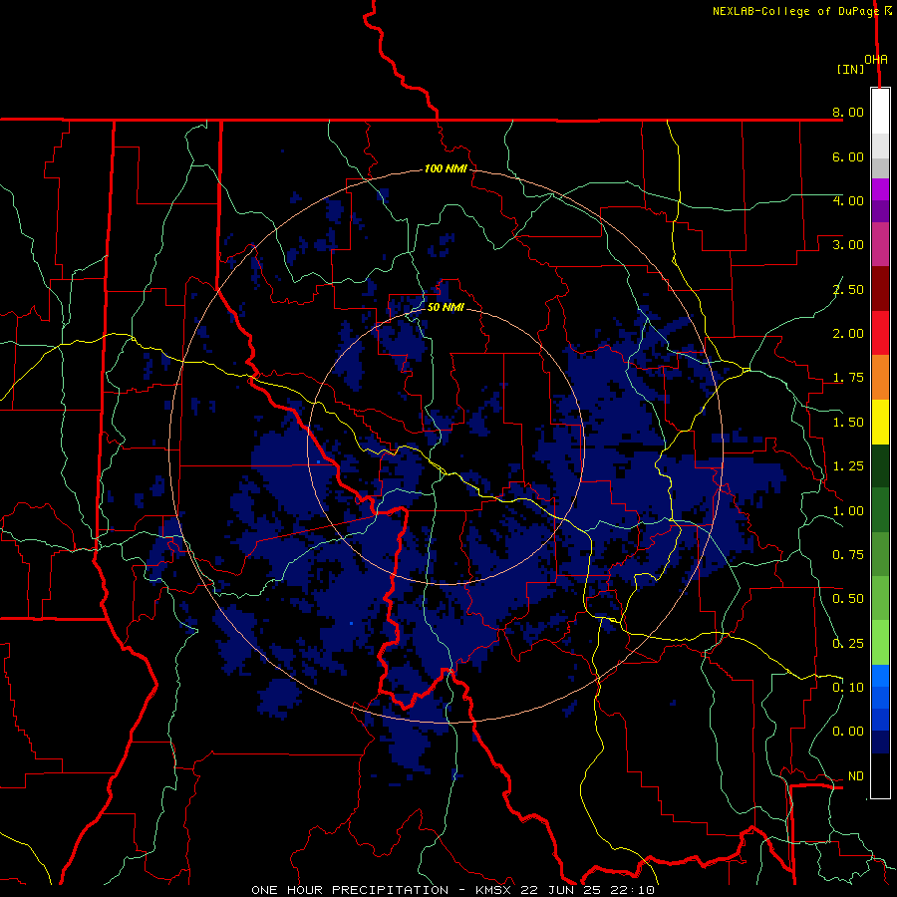Select the 0.75 legend value
The width and height of the screenshot is (897, 897).
coord(848,555)
